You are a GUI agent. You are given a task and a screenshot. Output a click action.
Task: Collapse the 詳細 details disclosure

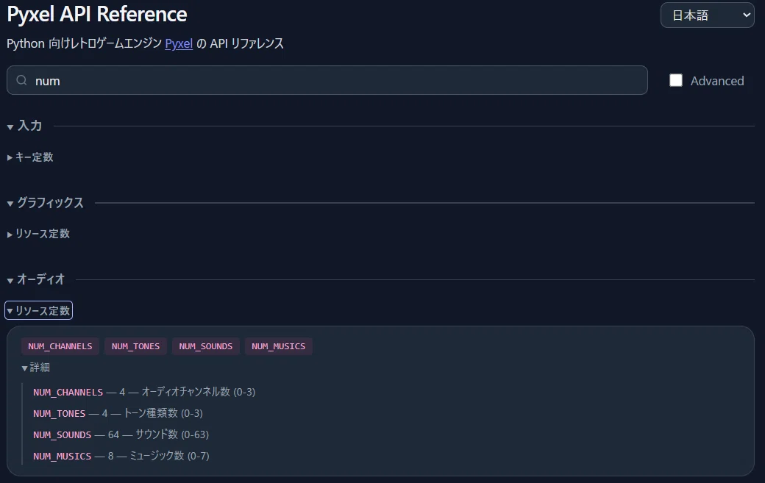click(35, 368)
